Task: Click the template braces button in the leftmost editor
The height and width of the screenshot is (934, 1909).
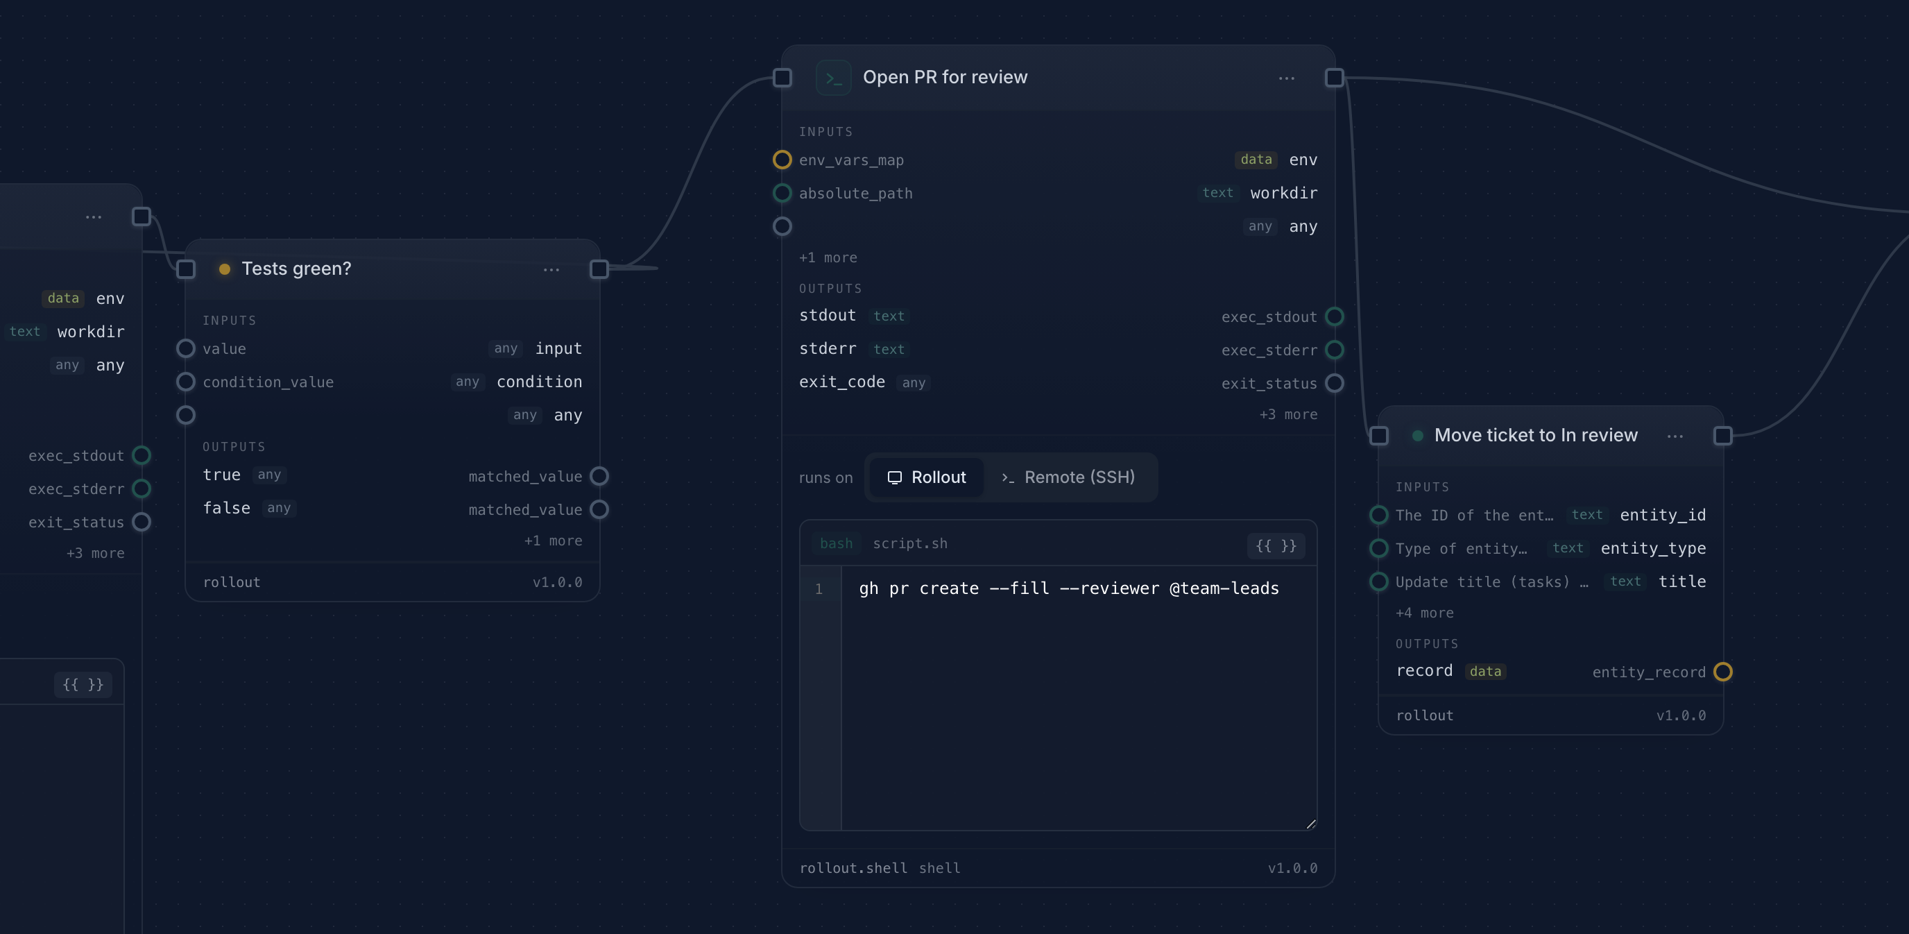Action: [x=83, y=684]
